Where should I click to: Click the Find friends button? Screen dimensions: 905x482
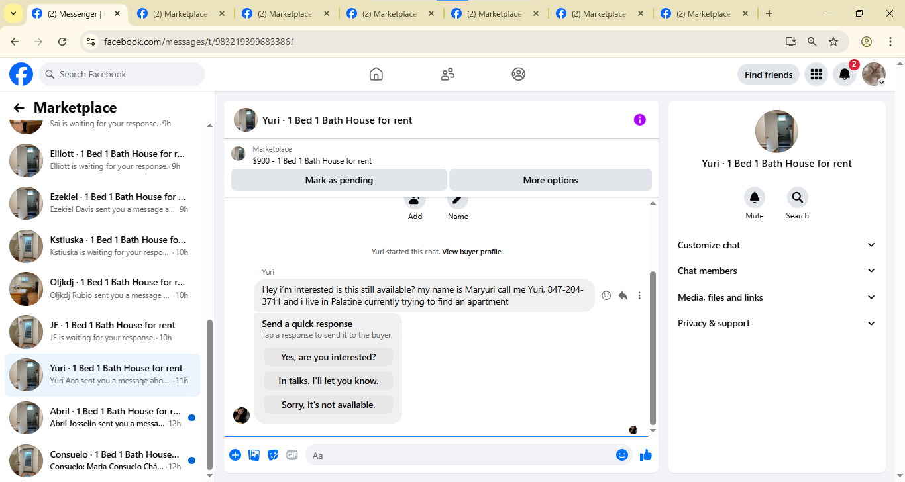pos(769,75)
